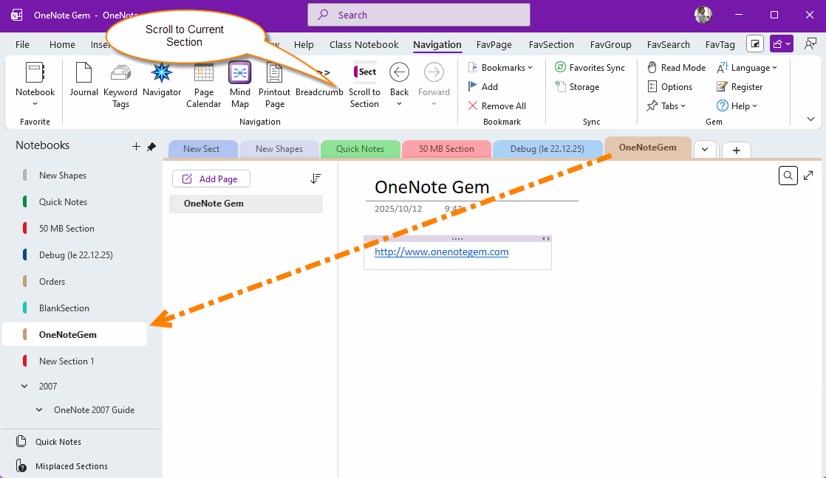The width and height of the screenshot is (826, 478).
Task: Open the Gem Help dropdown
Action: (737, 105)
